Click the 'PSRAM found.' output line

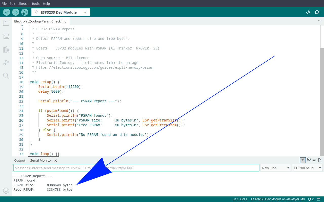[25, 181]
